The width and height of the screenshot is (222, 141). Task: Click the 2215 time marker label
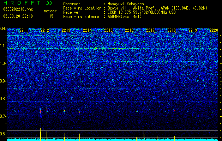[x=108, y=30]
